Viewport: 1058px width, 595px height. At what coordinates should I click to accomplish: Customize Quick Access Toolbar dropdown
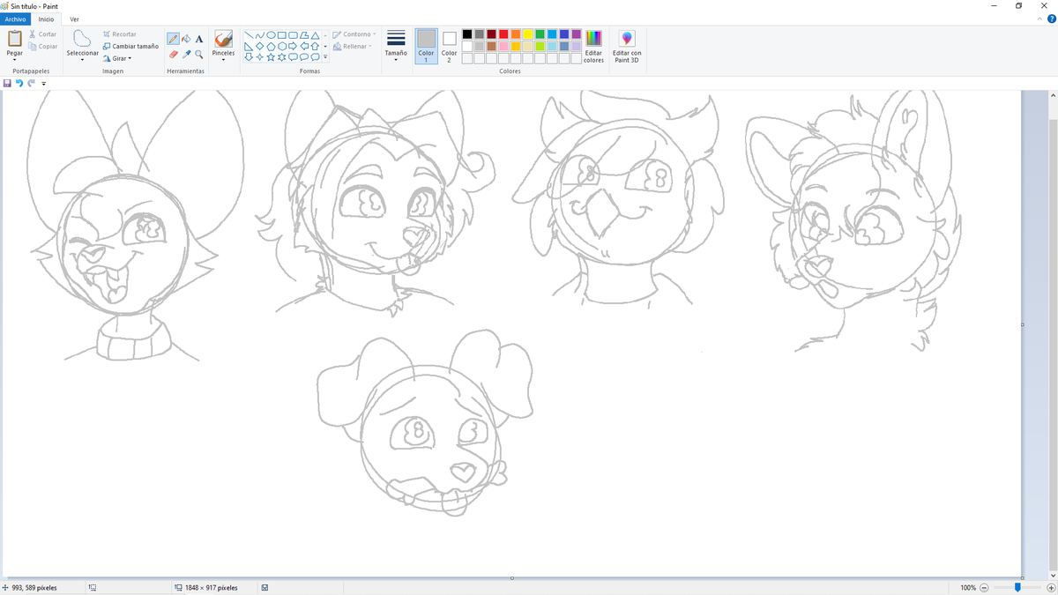click(43, 84)
